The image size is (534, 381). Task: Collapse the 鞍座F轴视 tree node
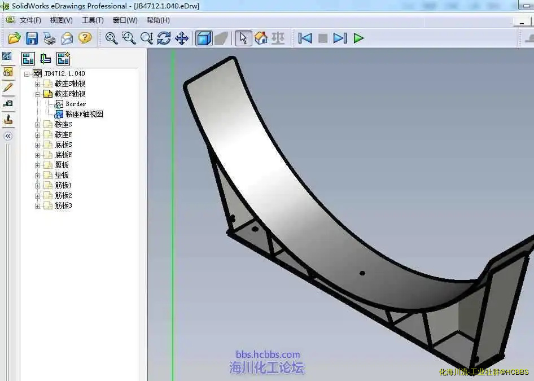[x=38, y=94]
